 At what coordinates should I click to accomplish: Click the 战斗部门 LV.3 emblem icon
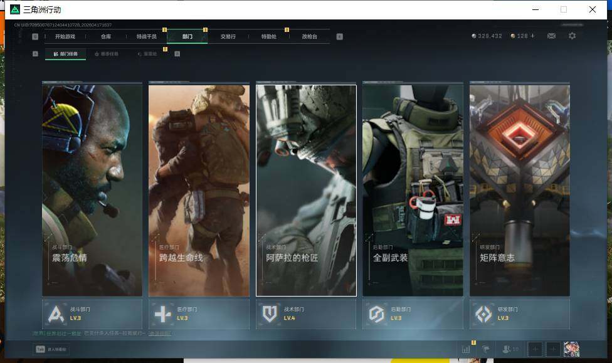coord(56,314)
